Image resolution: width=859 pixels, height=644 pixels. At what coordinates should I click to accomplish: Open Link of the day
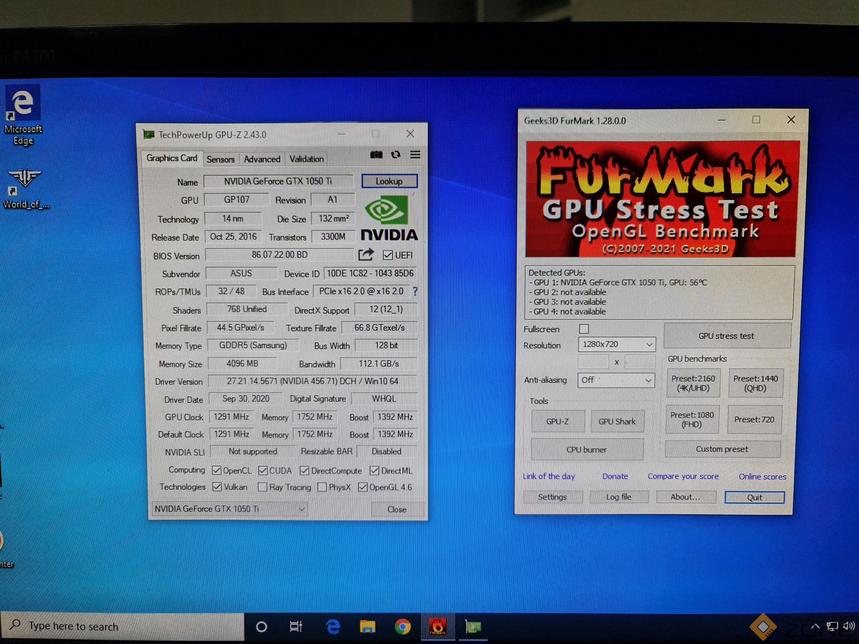pos(549,476)
